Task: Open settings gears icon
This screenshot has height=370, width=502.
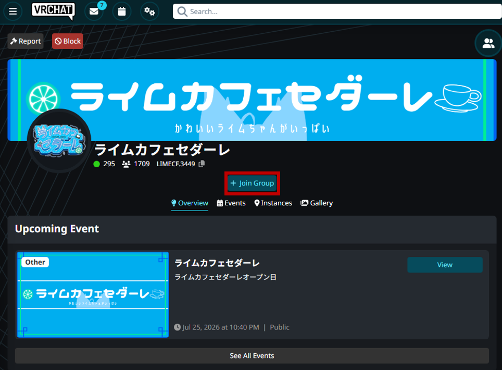Action: tap(149, 11)
